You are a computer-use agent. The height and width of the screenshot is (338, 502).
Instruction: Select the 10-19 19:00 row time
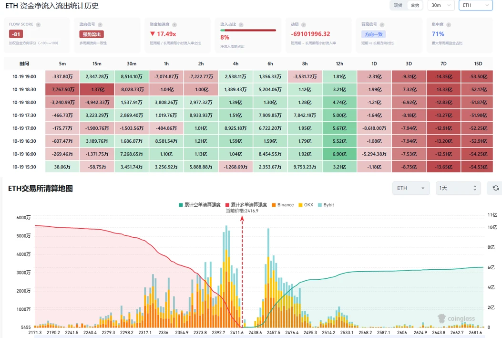[24, 77]
